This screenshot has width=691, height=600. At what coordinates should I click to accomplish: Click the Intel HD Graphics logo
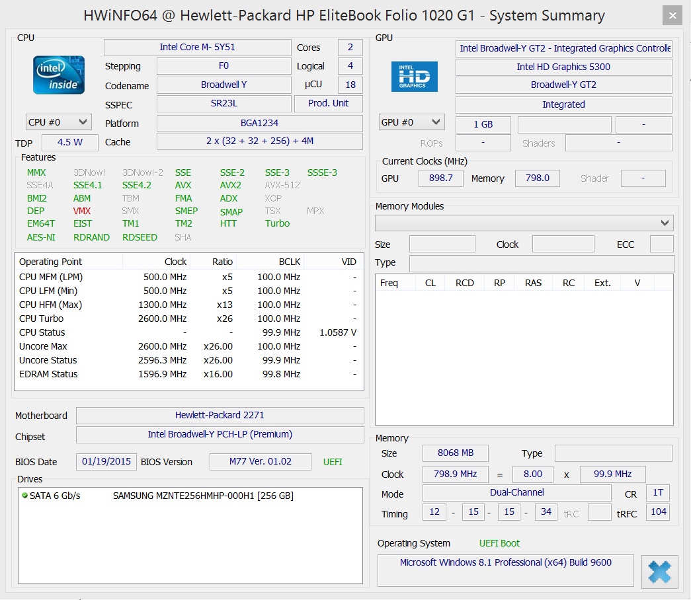[x=414, y=77]
